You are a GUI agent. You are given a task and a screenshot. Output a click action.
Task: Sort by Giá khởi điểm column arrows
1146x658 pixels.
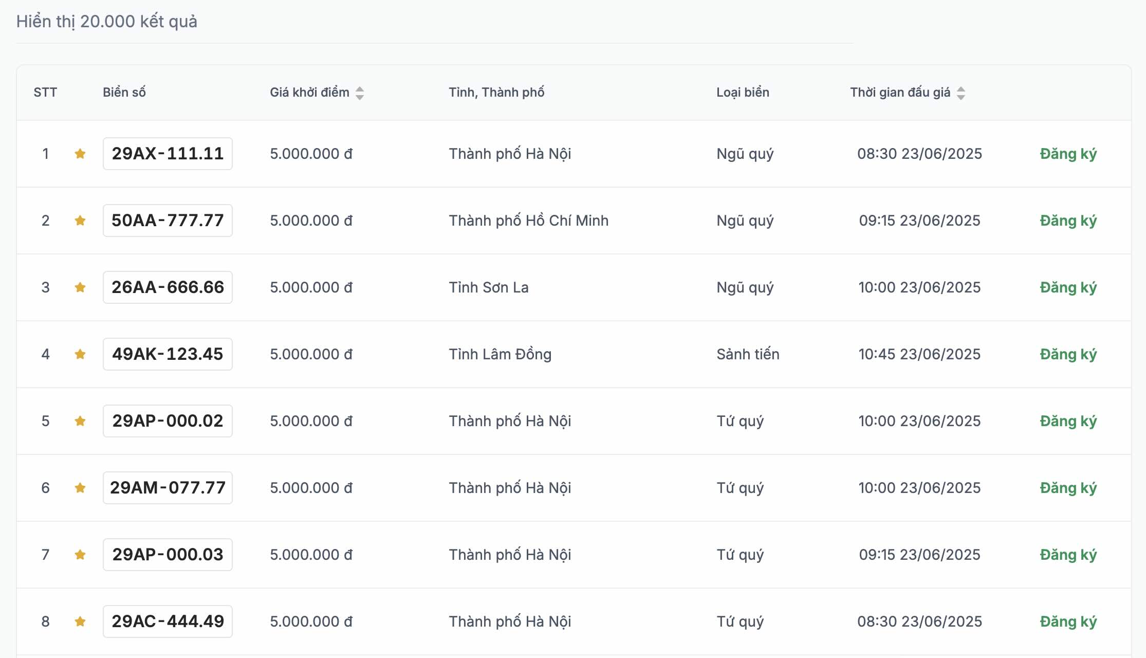click(x=360, y=93)
